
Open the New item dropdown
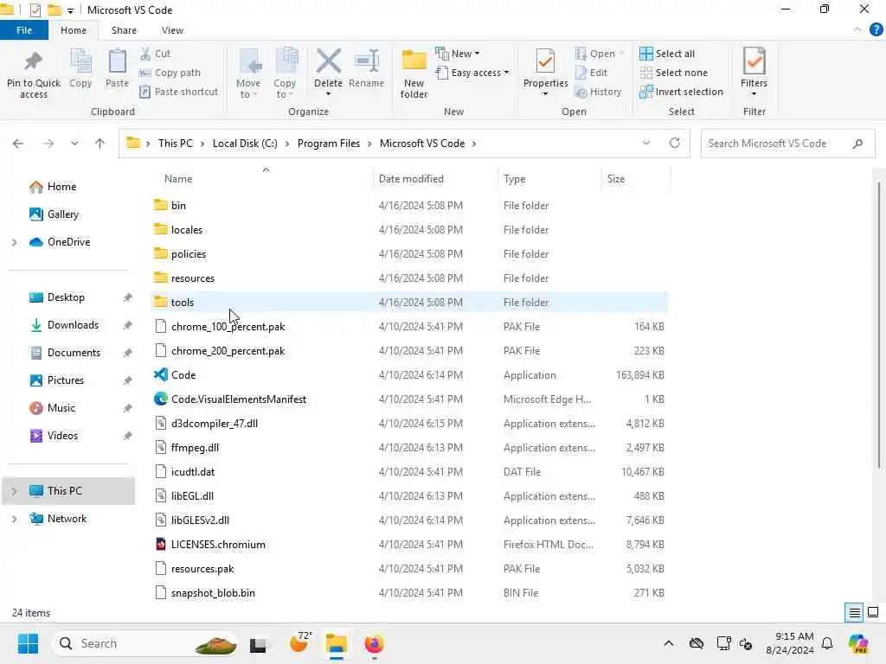click(458, 54)
